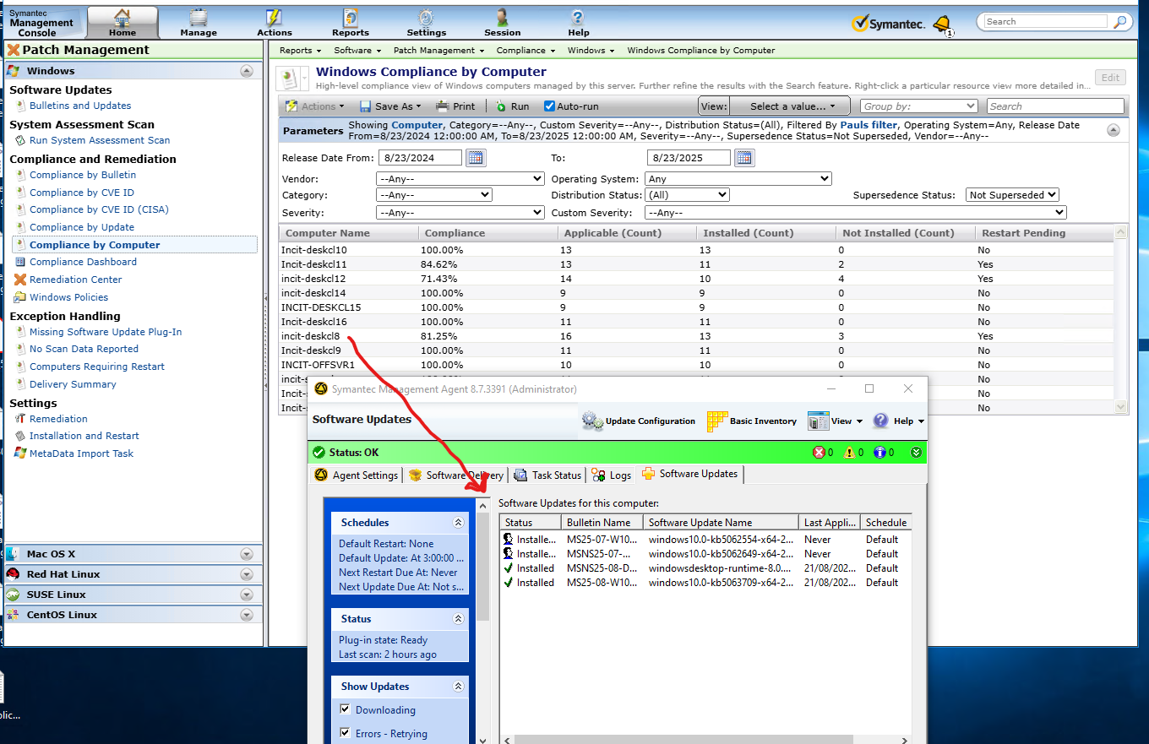Screen dimensions: 1149x744
Task: Click the green status expand chevron icon
Action: click(x=917, y=453)
